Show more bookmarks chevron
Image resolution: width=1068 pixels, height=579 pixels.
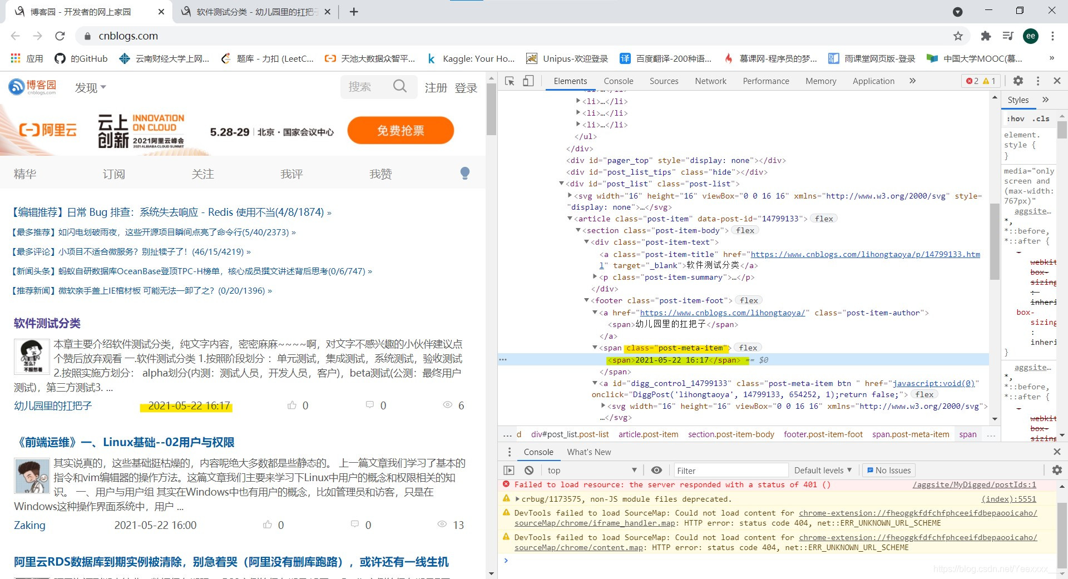coord(1051,58)
